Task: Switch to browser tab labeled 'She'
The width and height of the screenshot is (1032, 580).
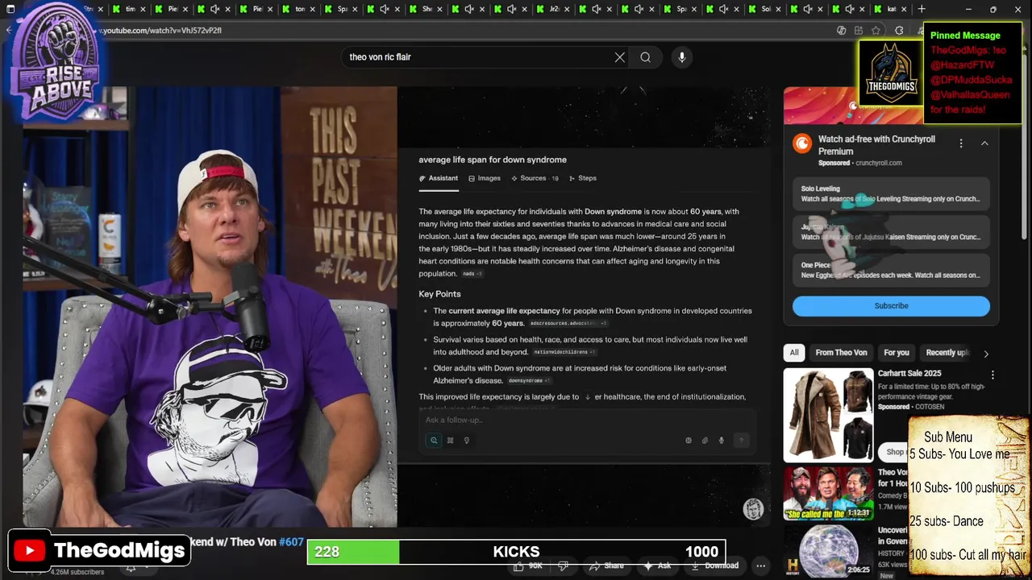Action: [427, 9]
